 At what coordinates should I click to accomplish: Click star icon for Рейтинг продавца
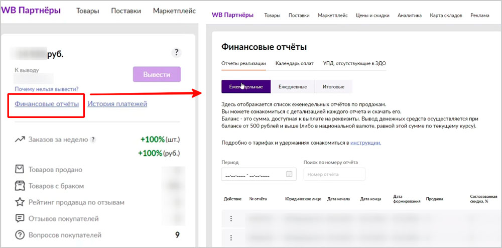click(x=20, y=202)
